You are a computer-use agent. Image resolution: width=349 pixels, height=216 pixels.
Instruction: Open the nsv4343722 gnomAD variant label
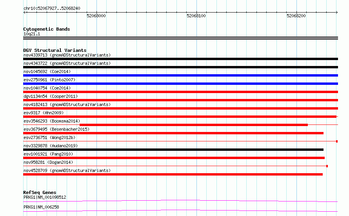click(x=67, y=63)
